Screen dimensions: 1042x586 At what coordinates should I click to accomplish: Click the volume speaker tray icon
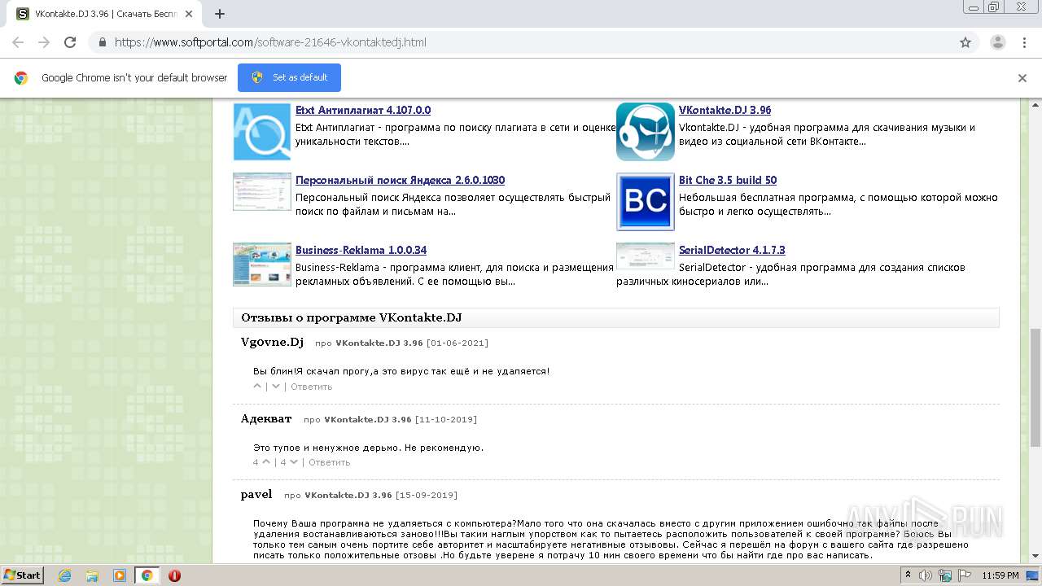[926, 575]
